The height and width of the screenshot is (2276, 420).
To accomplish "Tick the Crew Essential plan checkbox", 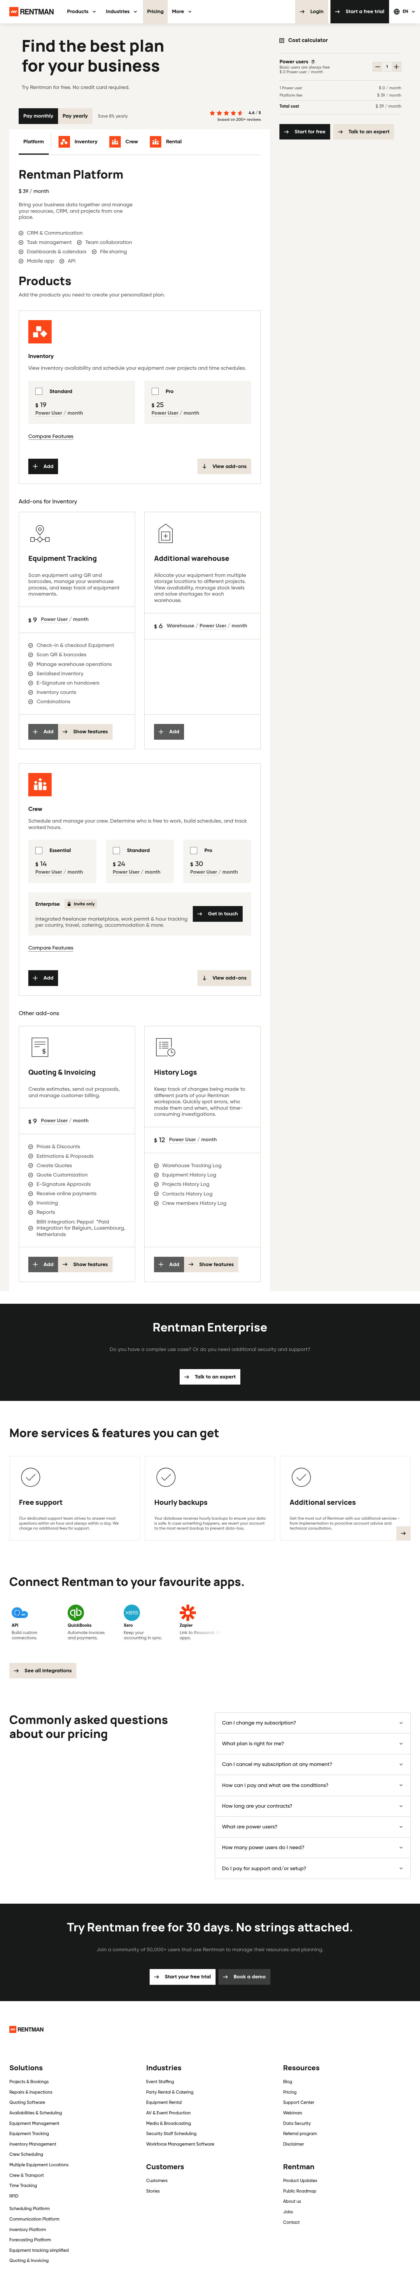I will tap(39, 851).
